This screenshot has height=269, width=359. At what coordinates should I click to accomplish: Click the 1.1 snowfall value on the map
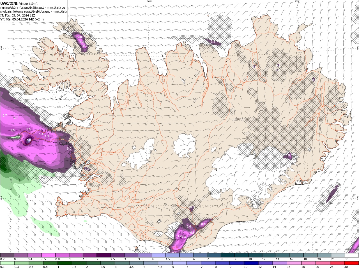47,136
